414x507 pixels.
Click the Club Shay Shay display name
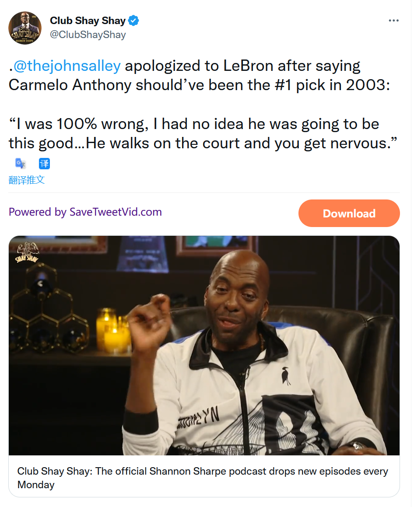click(88, 21)
